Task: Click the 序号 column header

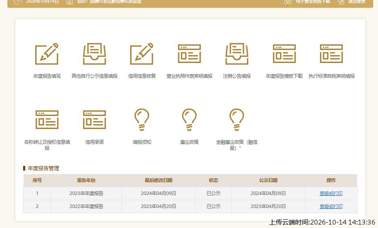Action: point(37,180)
